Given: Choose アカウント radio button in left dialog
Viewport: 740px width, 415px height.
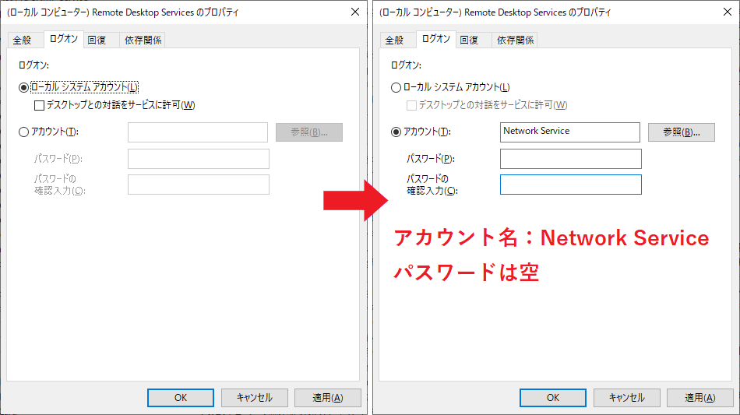Looking at the screenshot, I should click(x=23, y=132).
